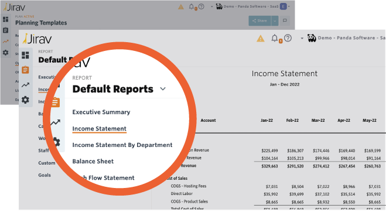
Task: Click the help question mark icon
Action: click(x=288, y=38)
